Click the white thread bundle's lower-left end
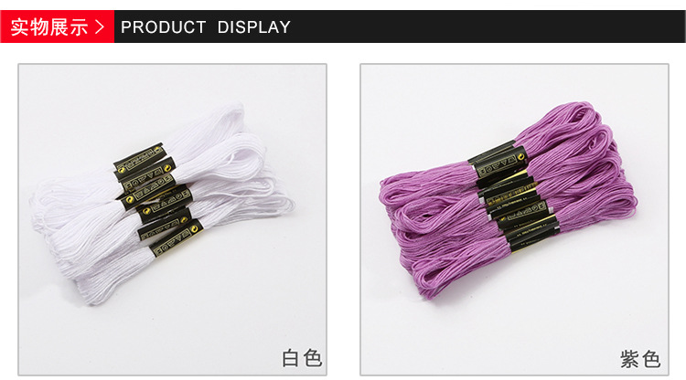Screen dimensions: 686x380 point(88,284)
